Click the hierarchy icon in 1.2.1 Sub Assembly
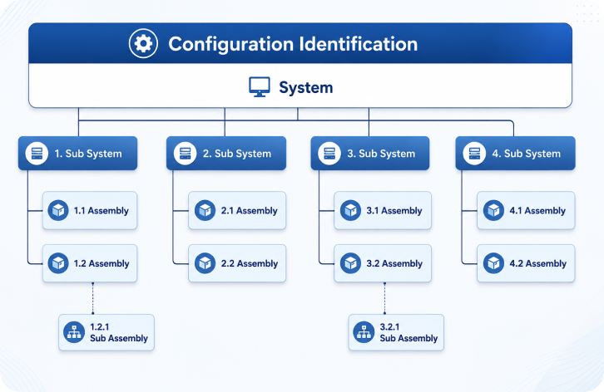This screenshot has width=604, height=392. click(x=74, y=332)
